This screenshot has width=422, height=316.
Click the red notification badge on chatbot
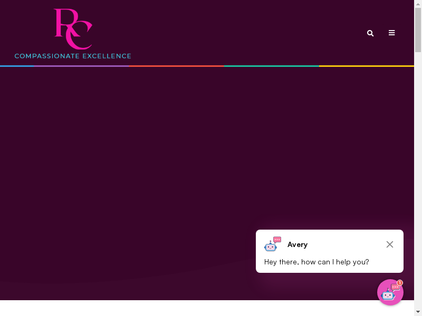click(x=400, y=283)
